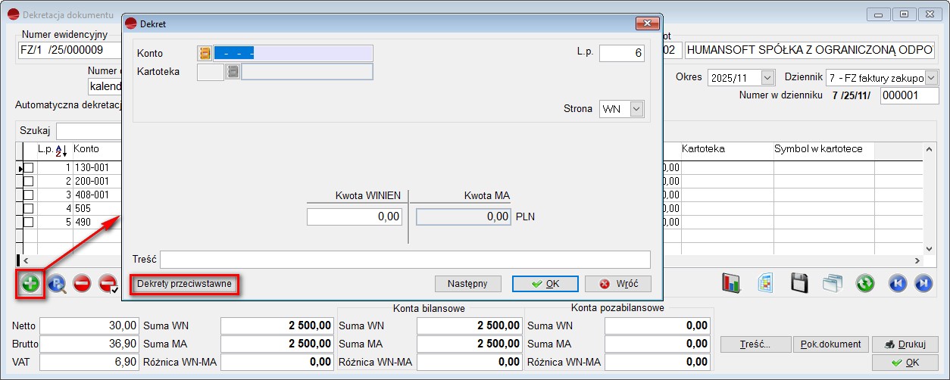Click the blue previous record arrow icon
The width and height of the screenshot is (950, 380).
(898, 284)
